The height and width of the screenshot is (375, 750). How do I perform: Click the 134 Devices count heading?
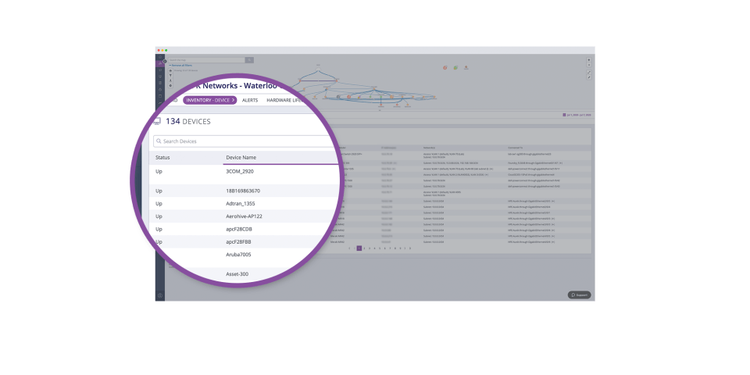188,122
